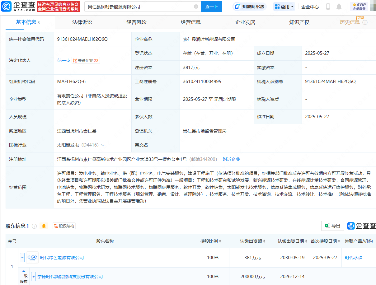Select 登记机关 value 崇仁县市场监督管理局
The image size is (376, 285).
(205, 131)
